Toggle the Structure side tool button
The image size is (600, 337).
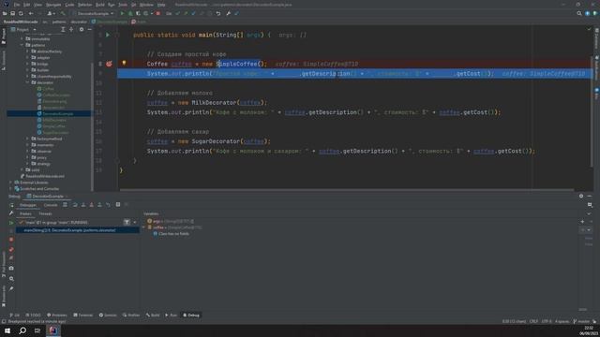pyautogui.click(x=4, y=60)
